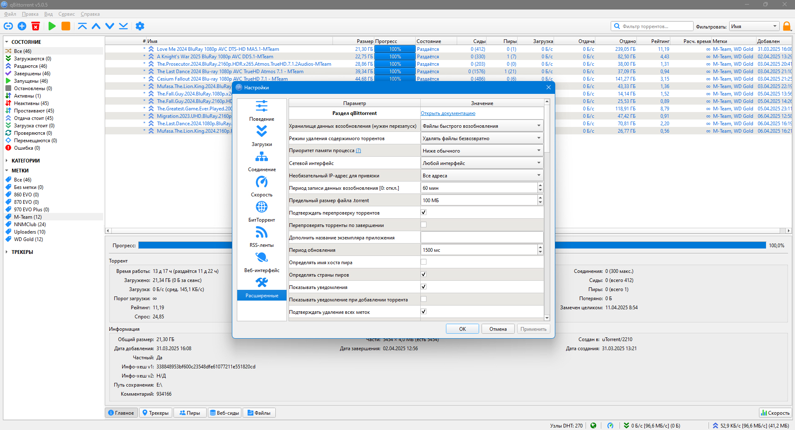Click the 'Период обновления' value field
The width and height of the screenshot is (795, 430).
[479, 250]
